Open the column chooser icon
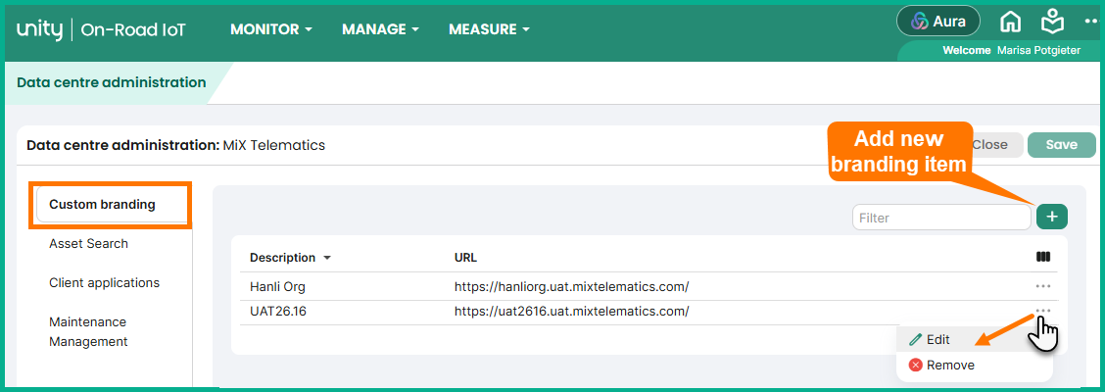This screenshot has height=392, width=1105. tap(1043, 258)
